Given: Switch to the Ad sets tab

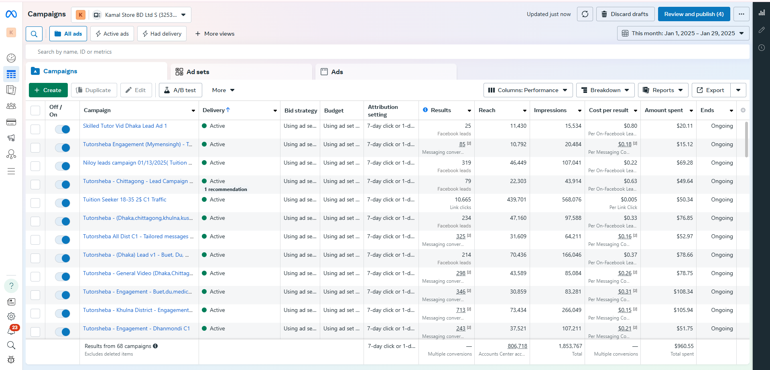Looking at the screenshot, I should [x=198, y=72].
